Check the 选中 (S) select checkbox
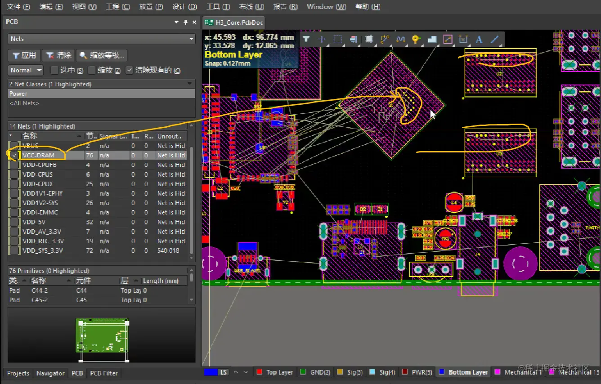The width and height of the screenshot is (601, 384). coord(54,70)
